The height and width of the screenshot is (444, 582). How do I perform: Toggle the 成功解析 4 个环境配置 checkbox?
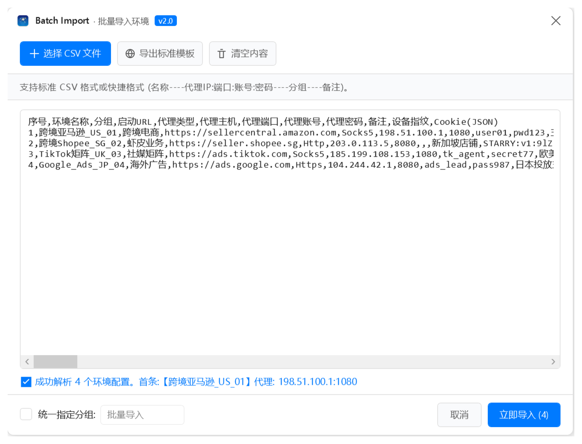click(26, 382)
